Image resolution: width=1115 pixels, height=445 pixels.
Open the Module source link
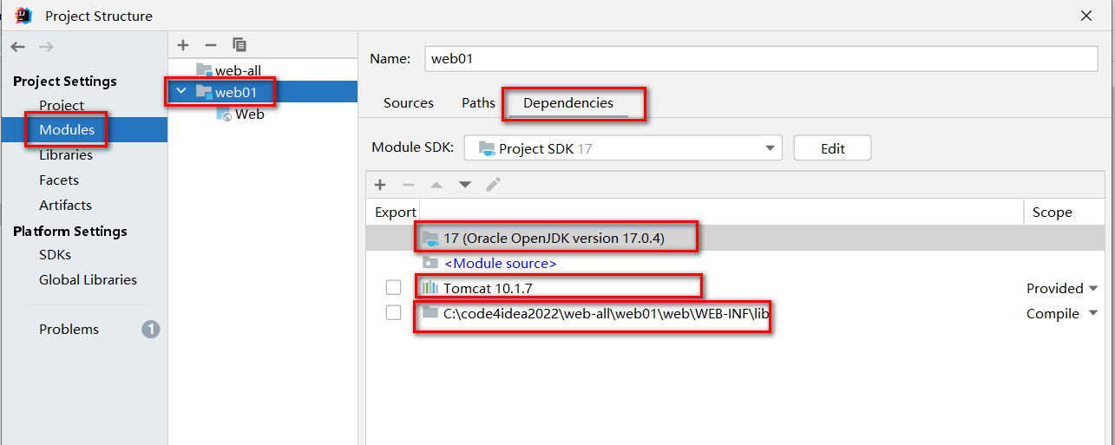coord(500,263)
